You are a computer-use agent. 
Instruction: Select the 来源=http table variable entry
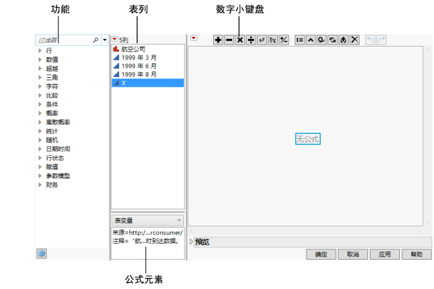pyautogui.click(x=148, y=233)
